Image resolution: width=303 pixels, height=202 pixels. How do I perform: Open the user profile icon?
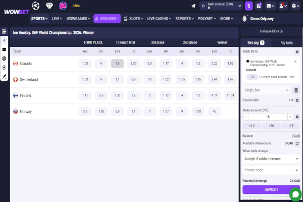tap(283, 6)
